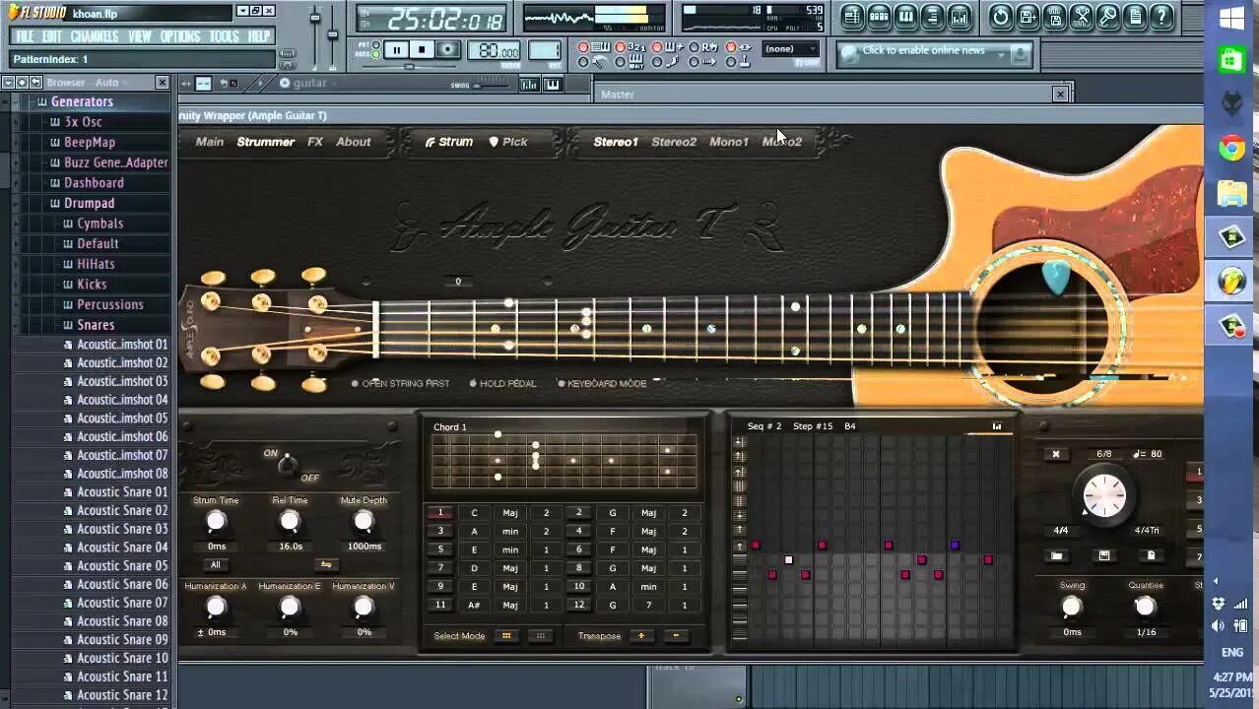This screenshot has width=1259, height=709.
Task: Open the CHANNELS menu
Action: click(x=95, y=36)
